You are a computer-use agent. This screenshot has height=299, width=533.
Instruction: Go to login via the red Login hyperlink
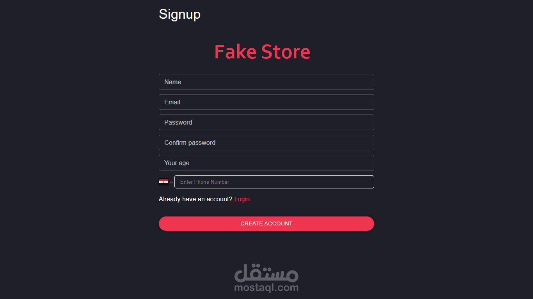(242, 199)
